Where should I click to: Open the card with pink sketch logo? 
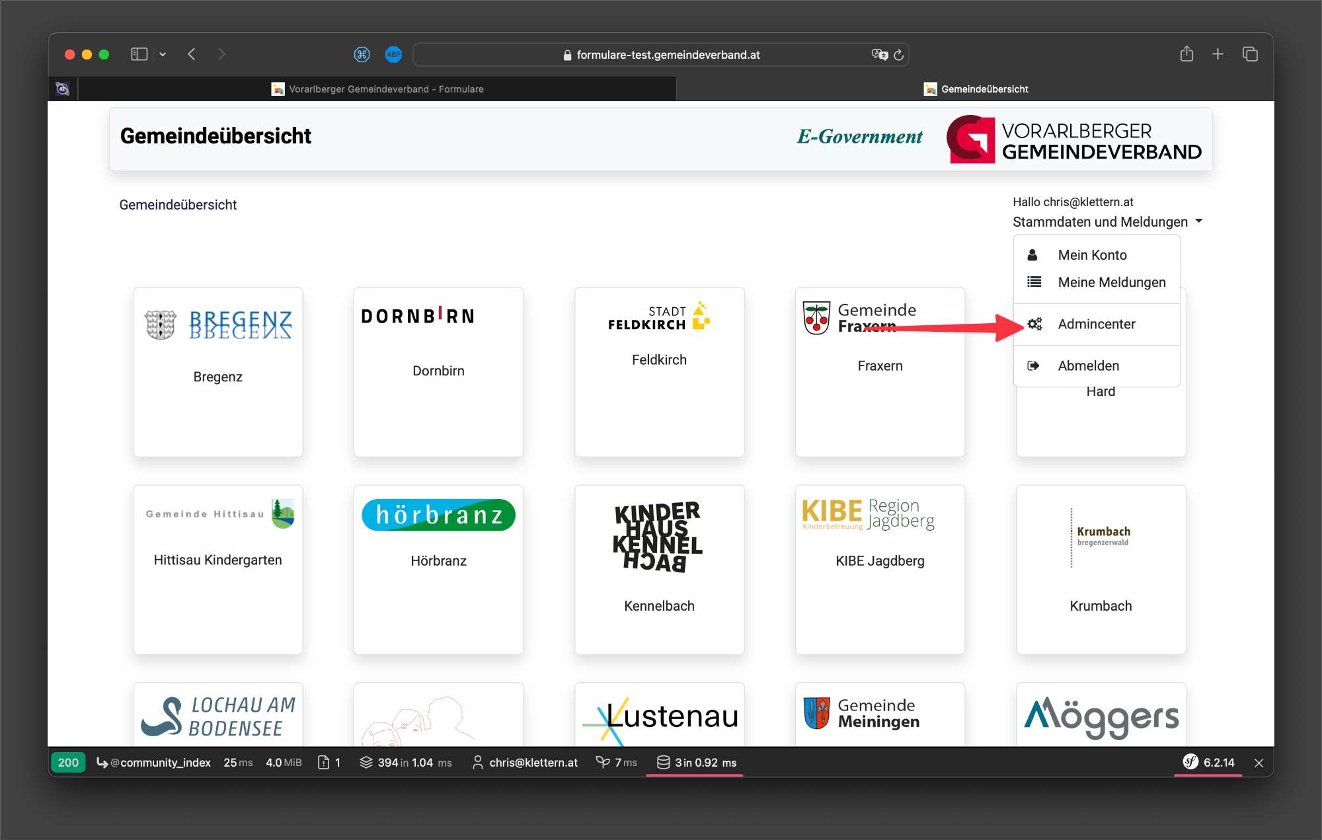point(439,714)
